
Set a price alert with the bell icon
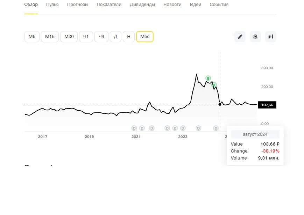tap(255, 37)
